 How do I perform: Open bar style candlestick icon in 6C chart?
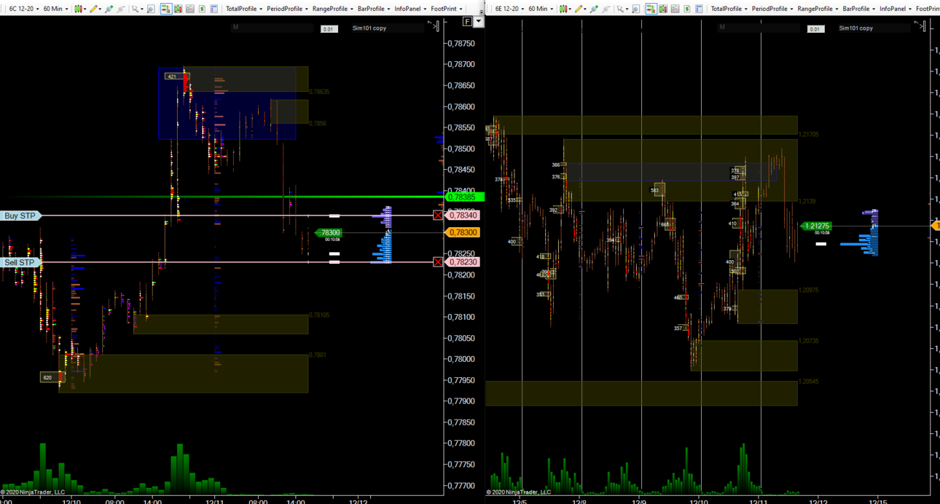tap(79, 9)
